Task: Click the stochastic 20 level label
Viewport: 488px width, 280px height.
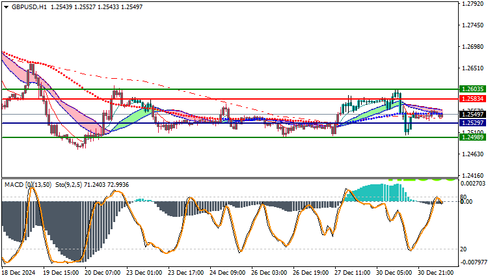Action: (x=463, y=249)
